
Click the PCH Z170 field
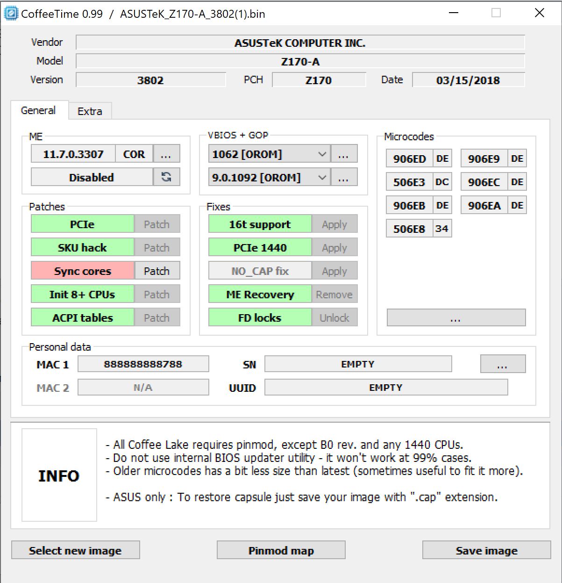pyautogui.click(x=319, y=80)
